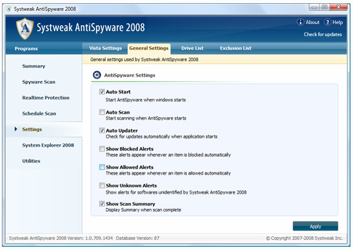Click 'Display Summary when scan complete' text

143,210
